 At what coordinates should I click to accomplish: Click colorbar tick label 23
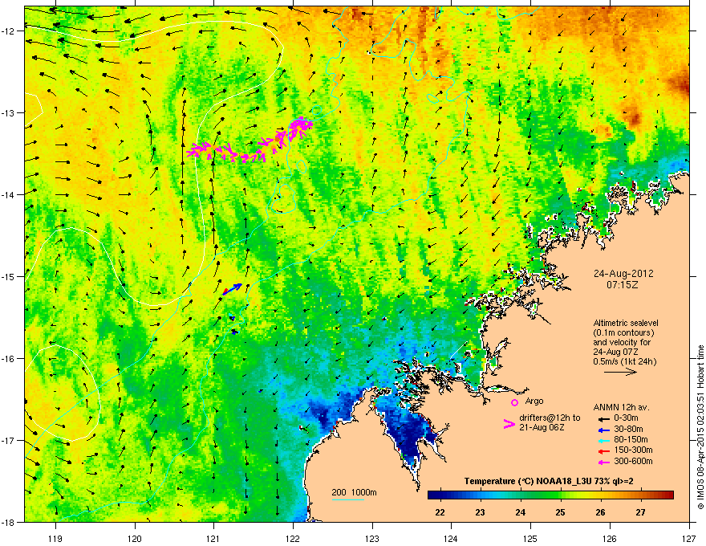[481, 512]
